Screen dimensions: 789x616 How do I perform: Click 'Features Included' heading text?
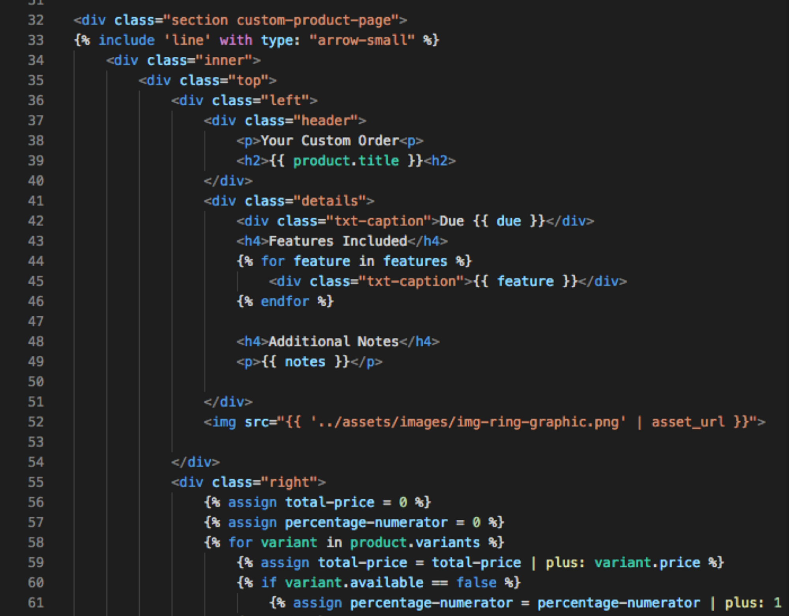pos(338,241)
